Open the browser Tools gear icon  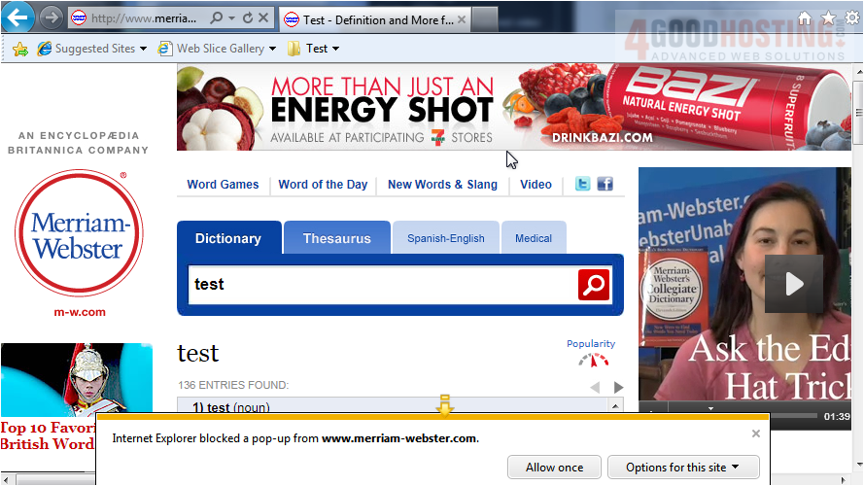851,17
